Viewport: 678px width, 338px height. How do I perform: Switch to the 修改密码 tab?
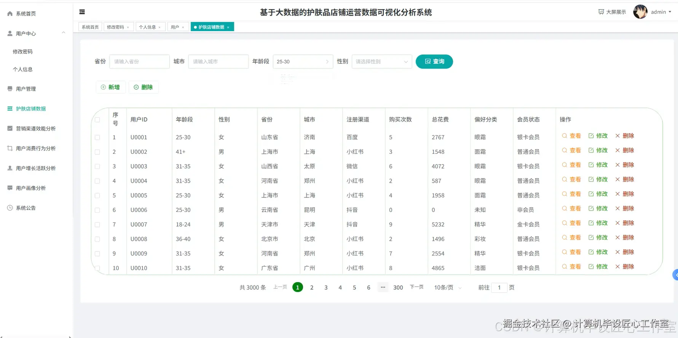click(116, 27)
